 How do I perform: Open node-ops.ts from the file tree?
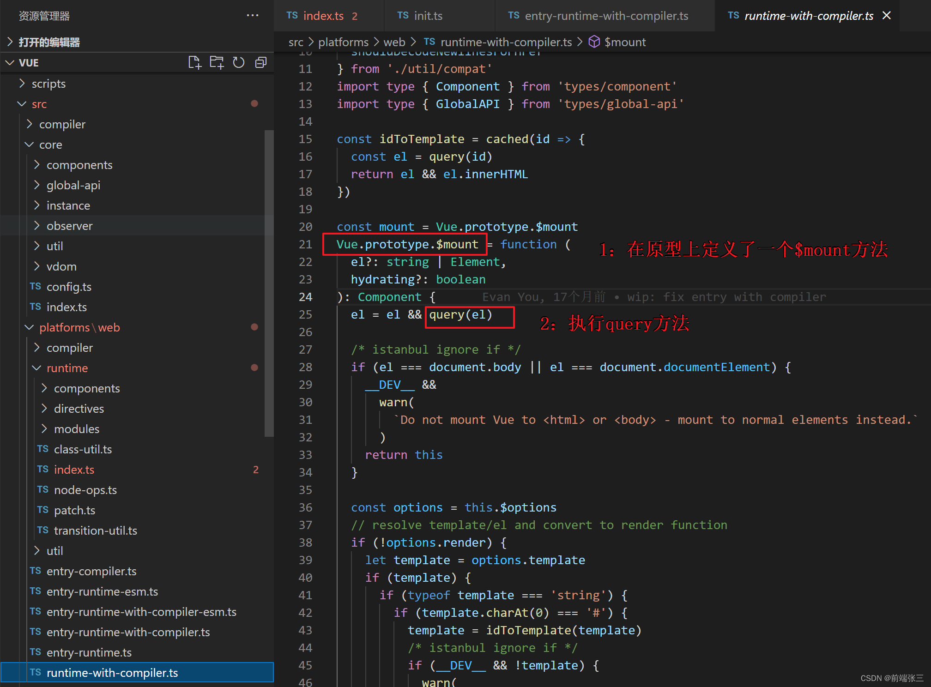point(85,490)
